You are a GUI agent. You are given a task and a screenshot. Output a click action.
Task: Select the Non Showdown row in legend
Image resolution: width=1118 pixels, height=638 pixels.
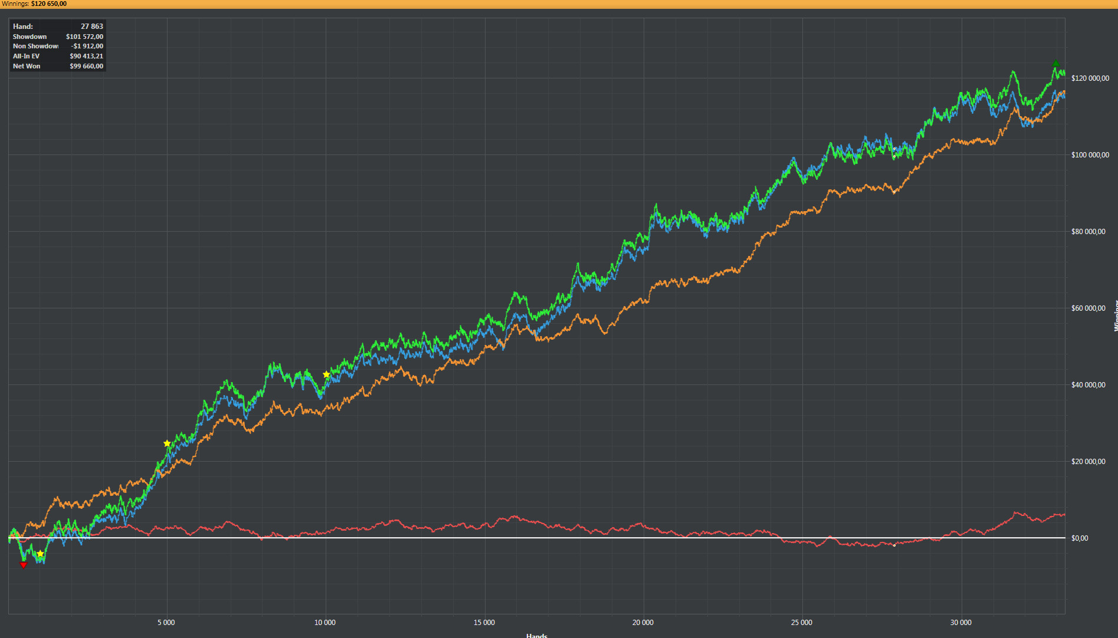[57, 46]
